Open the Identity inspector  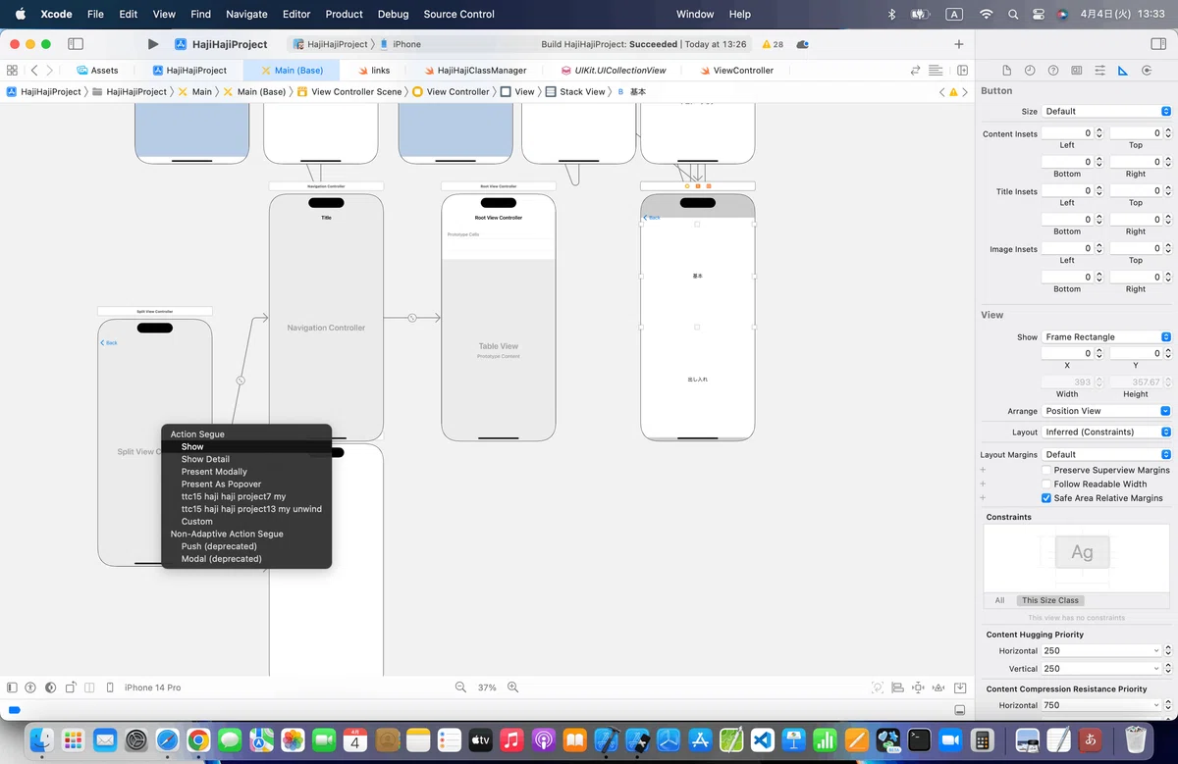[x=1077, y=71]
